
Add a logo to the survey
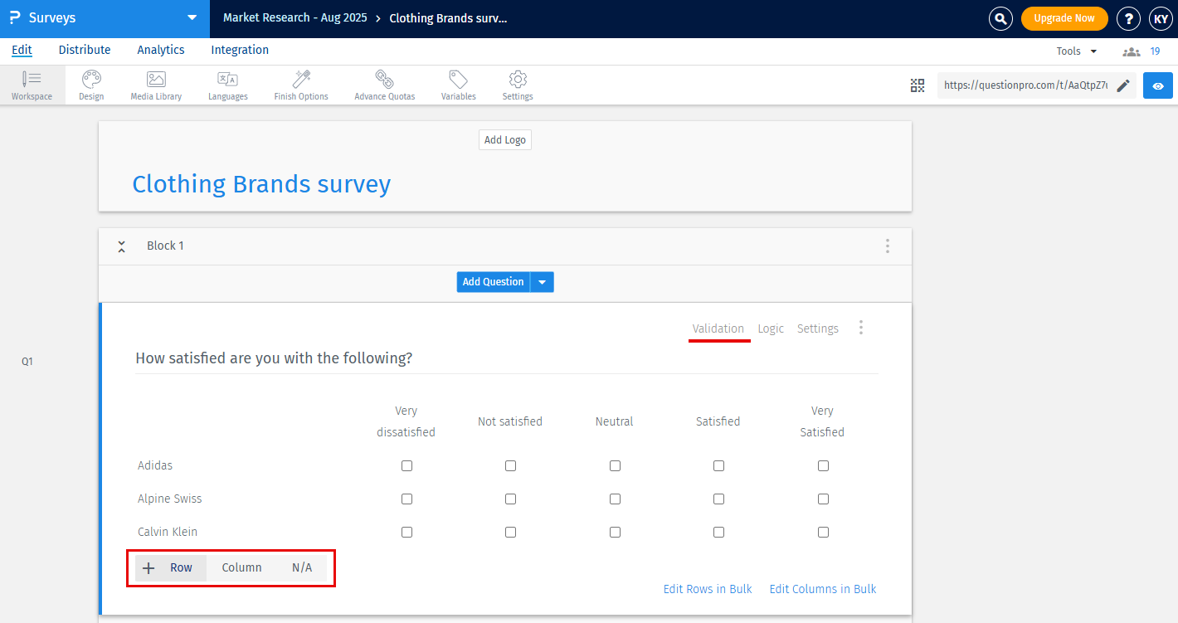504,139
